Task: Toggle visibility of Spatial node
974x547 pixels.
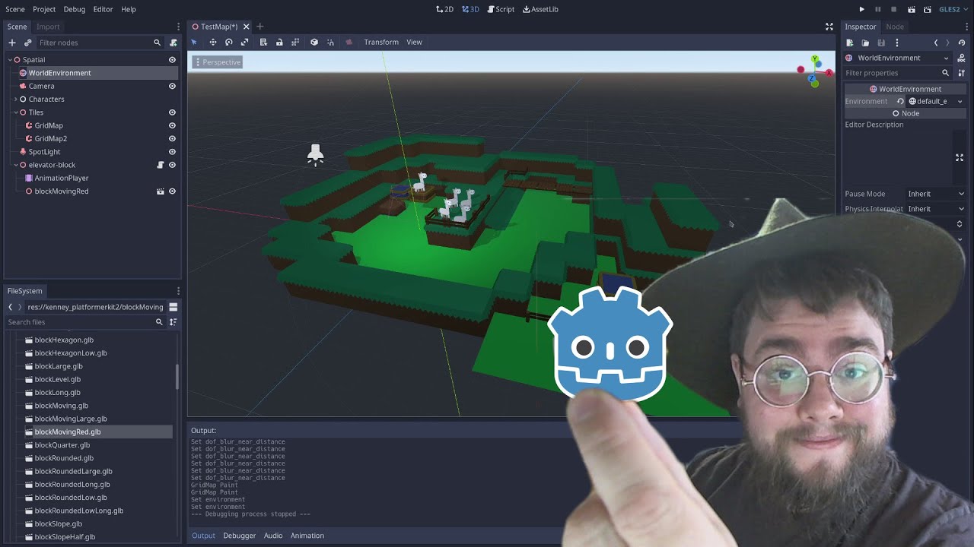Action: (x=172, y=60)
